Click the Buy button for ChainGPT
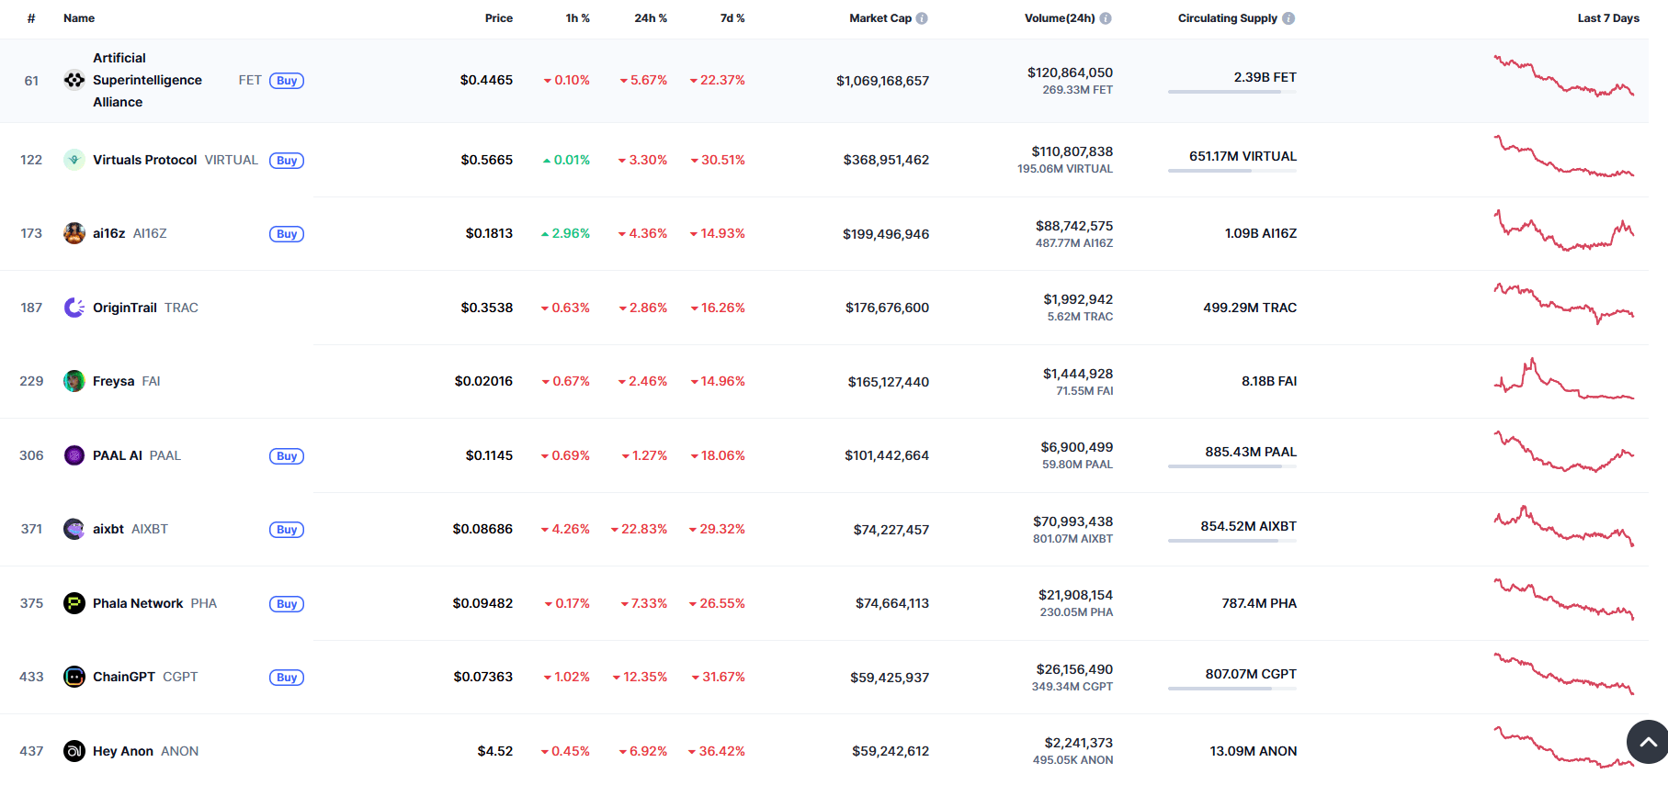1668x785 pixels. 286,677
